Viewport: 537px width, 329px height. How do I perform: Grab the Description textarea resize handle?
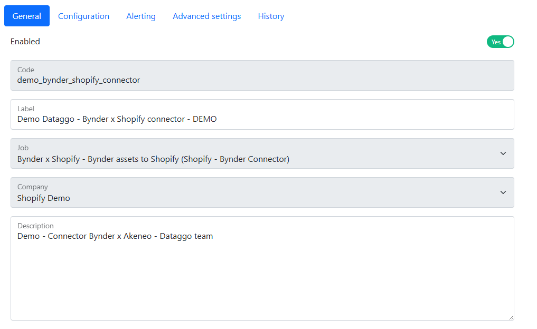pyautogui.click(x=511, y=317)
